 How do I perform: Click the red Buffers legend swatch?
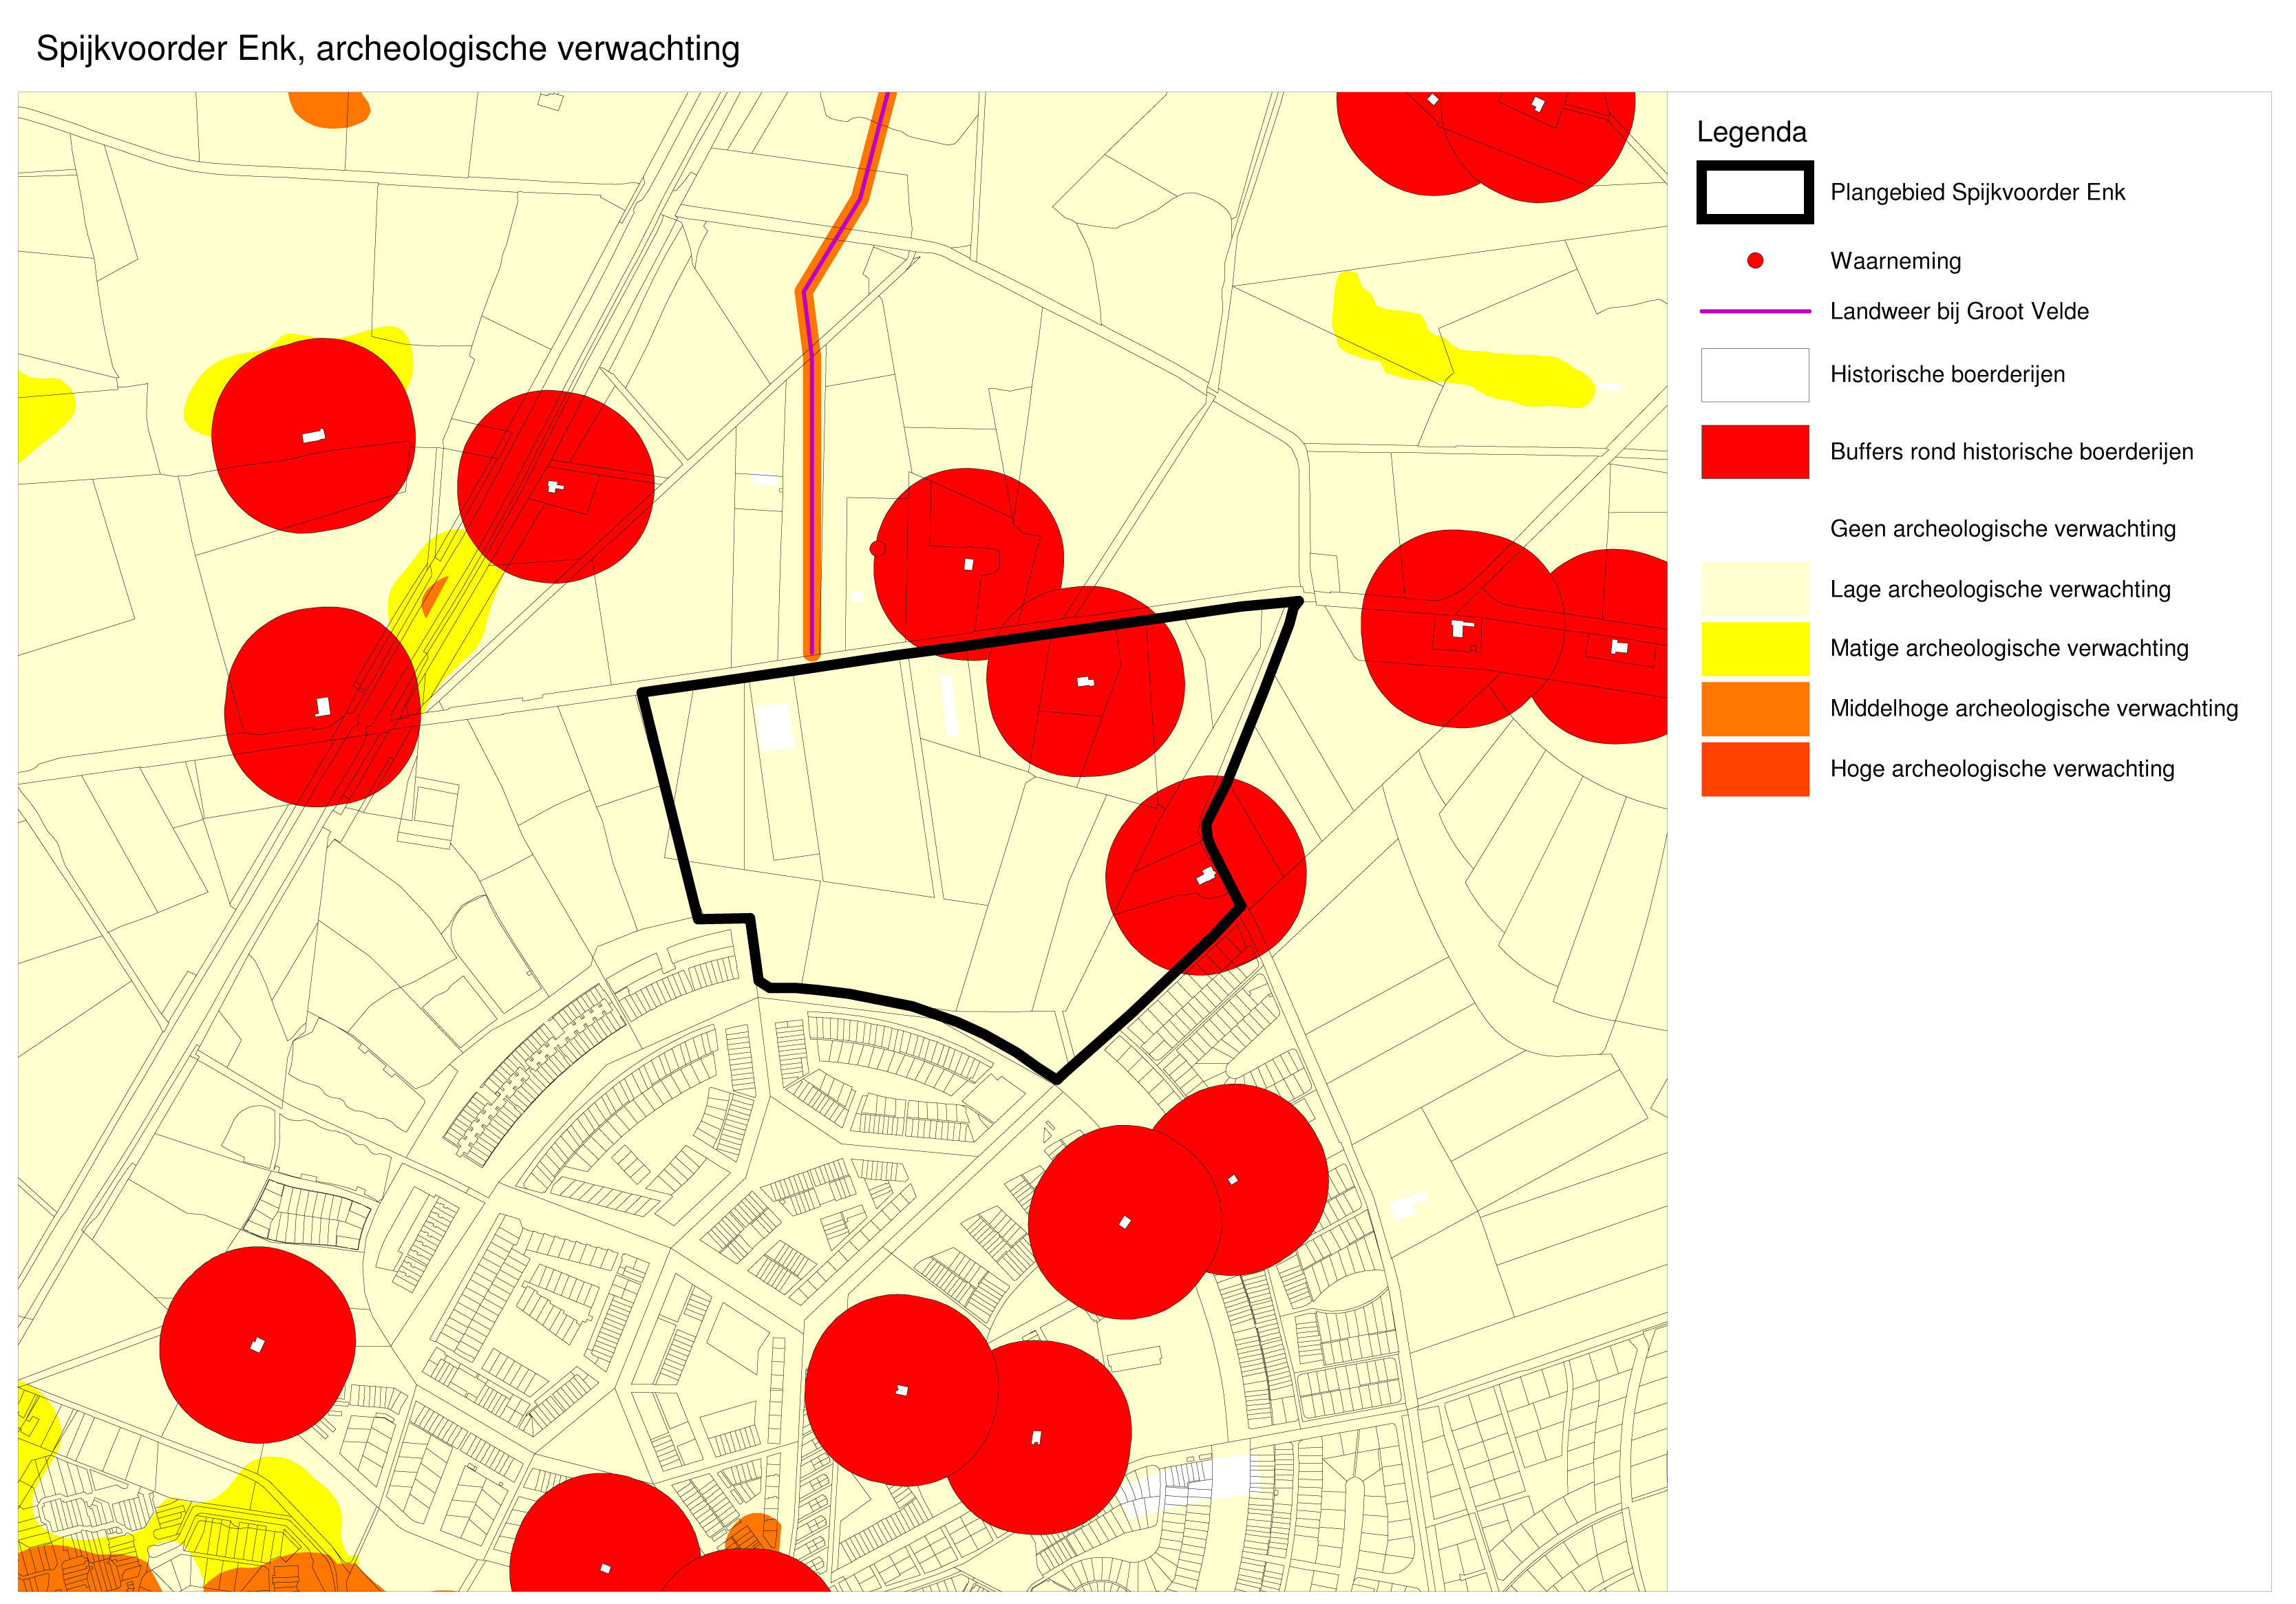[1755, 452]
